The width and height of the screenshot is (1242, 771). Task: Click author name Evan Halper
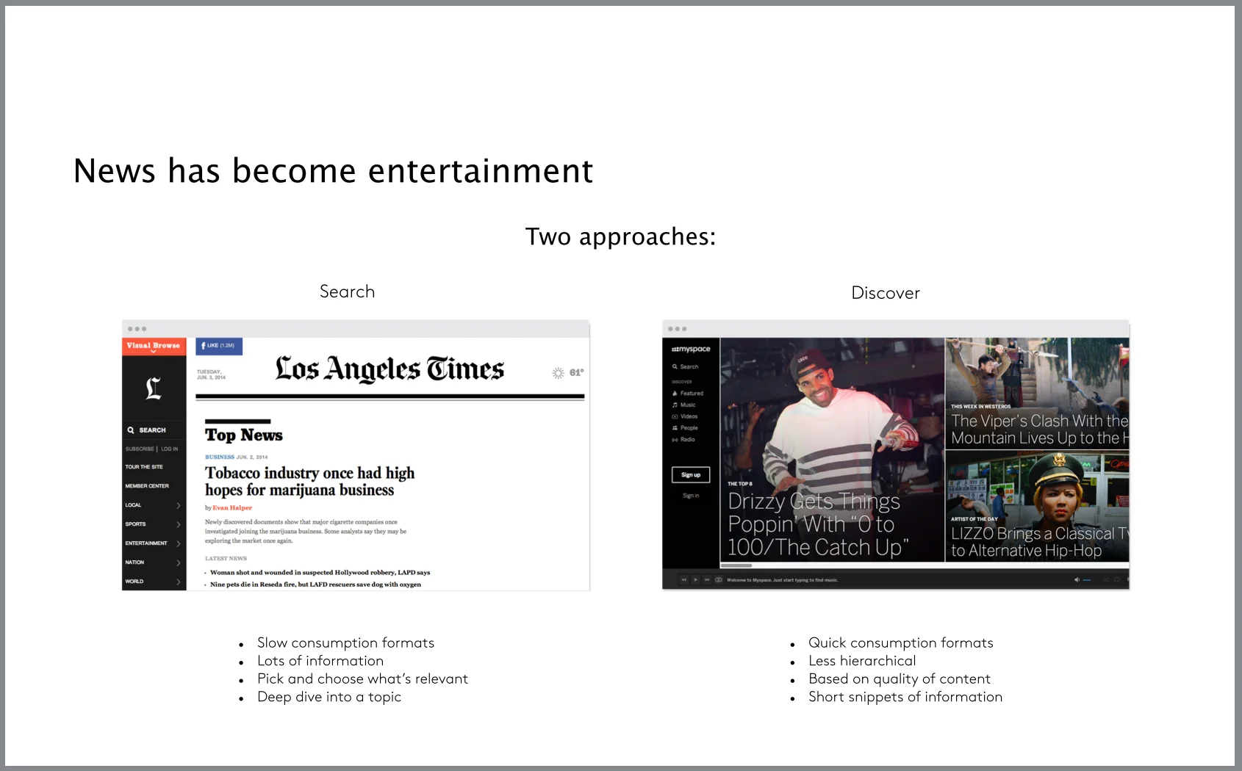(x=232, y=508)
